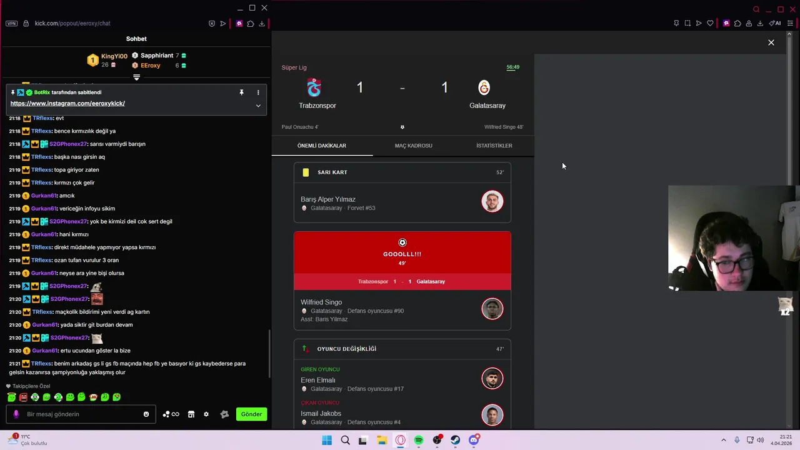The width and height of the screenshot is (800, 450).
Task: Click Wilfried Singo player photo
Action: pyautogui.click(x=492, y=309)
